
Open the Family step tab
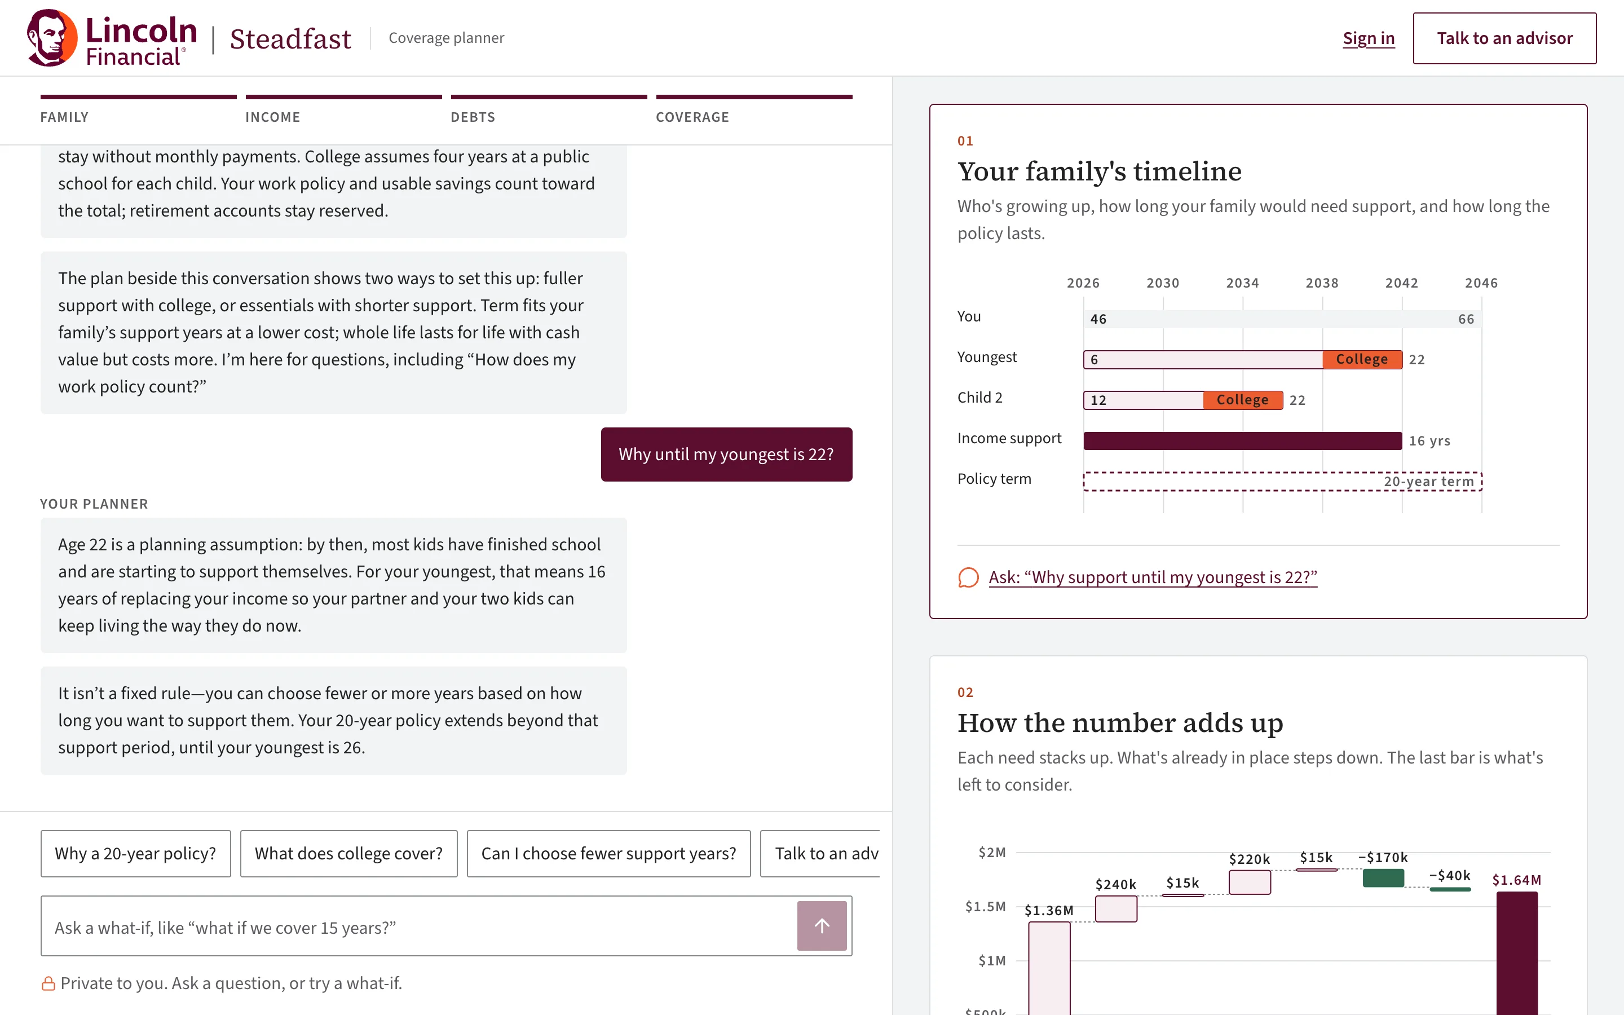click(138, 110)
